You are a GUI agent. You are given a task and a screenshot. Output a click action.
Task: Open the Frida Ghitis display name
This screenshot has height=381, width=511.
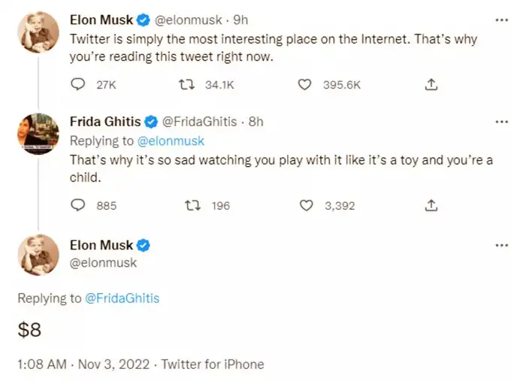[x=105, y=122]
